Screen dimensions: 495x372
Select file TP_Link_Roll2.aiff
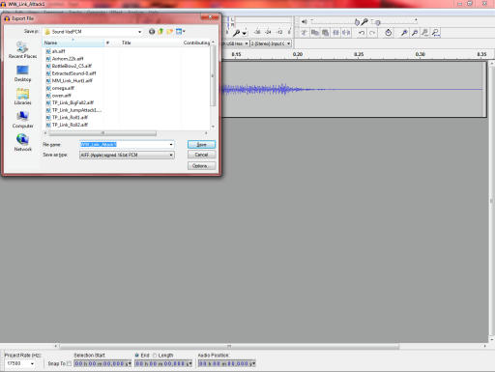point(67,125)
